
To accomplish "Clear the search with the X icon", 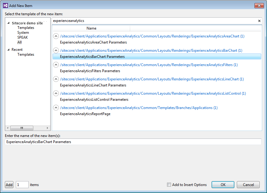I will [x=259, y=21].
